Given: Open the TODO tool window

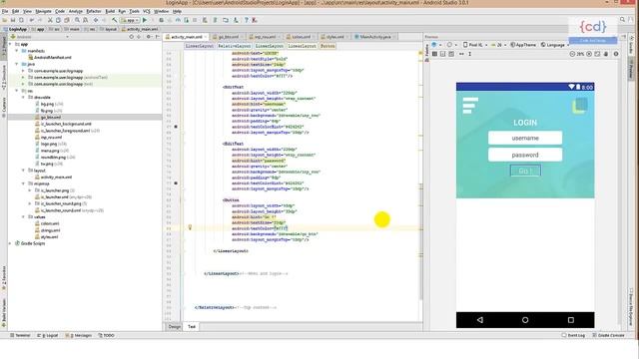Looking at the screenshot, I should click(107, 335).
